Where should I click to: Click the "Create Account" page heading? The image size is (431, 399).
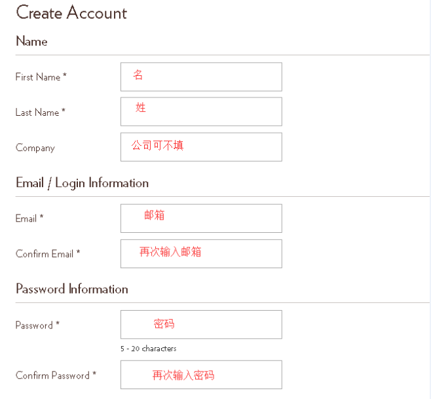(71, 12)
